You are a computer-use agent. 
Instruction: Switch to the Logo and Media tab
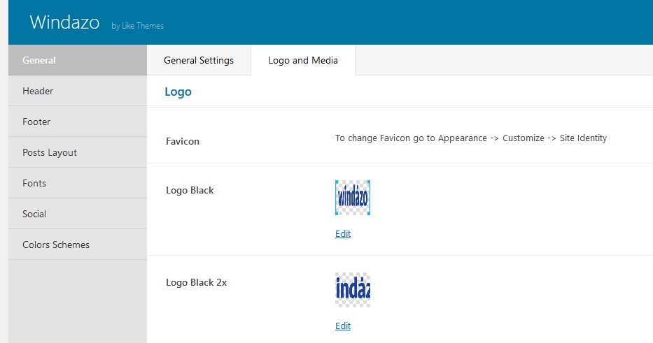coord(303,60)
